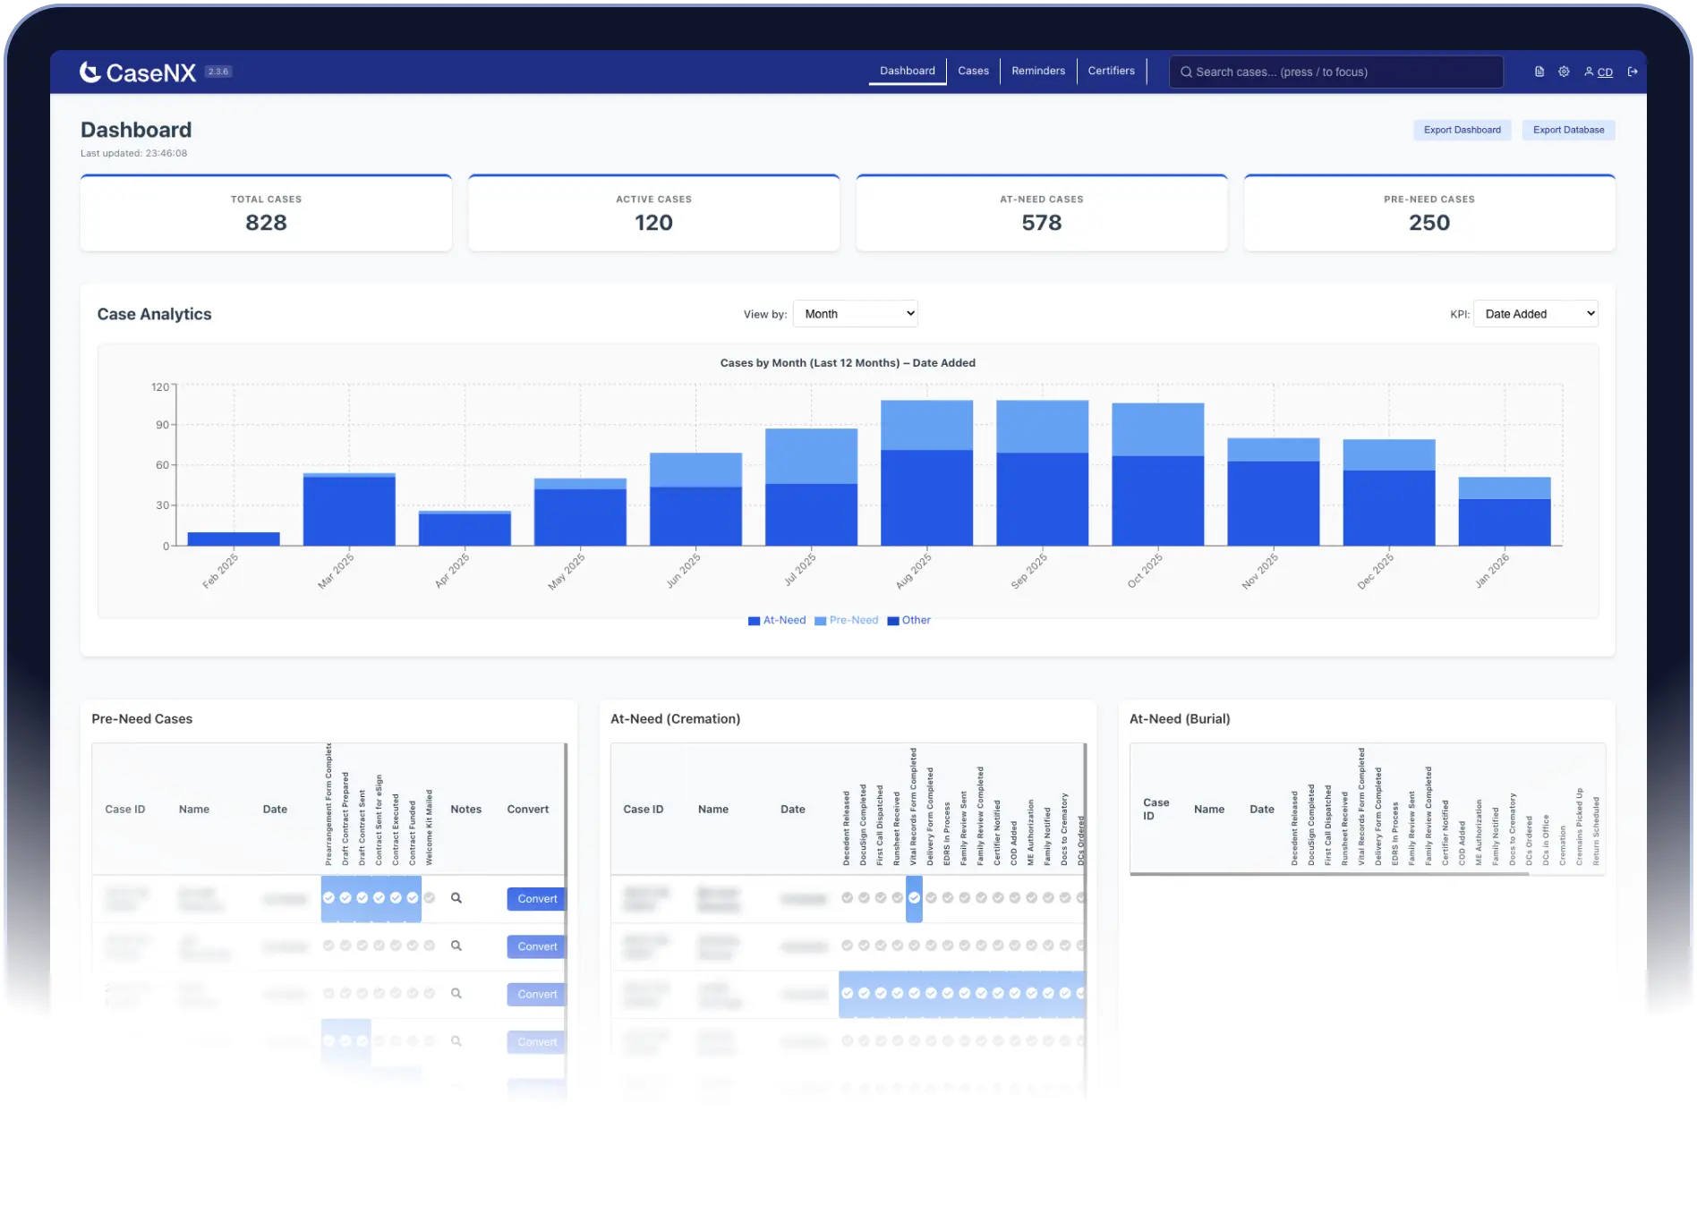The height and width of the screenshot is (1213, 1697).
Task: Click the Export Dashboard button
Action: [1462, 130]
